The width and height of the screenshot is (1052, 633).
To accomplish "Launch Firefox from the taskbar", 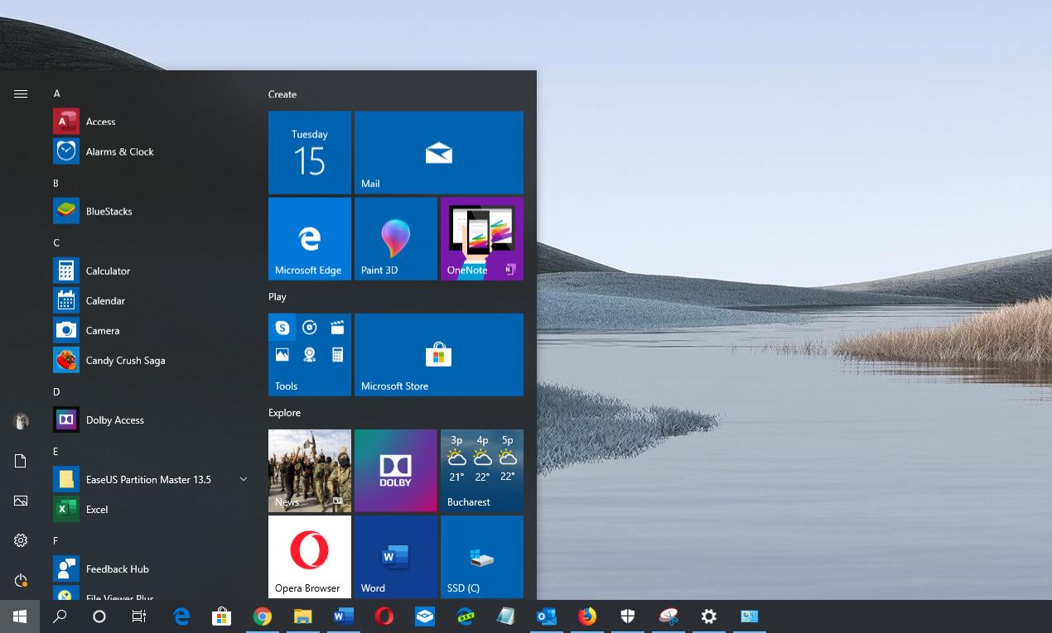I will pos(587,616).
